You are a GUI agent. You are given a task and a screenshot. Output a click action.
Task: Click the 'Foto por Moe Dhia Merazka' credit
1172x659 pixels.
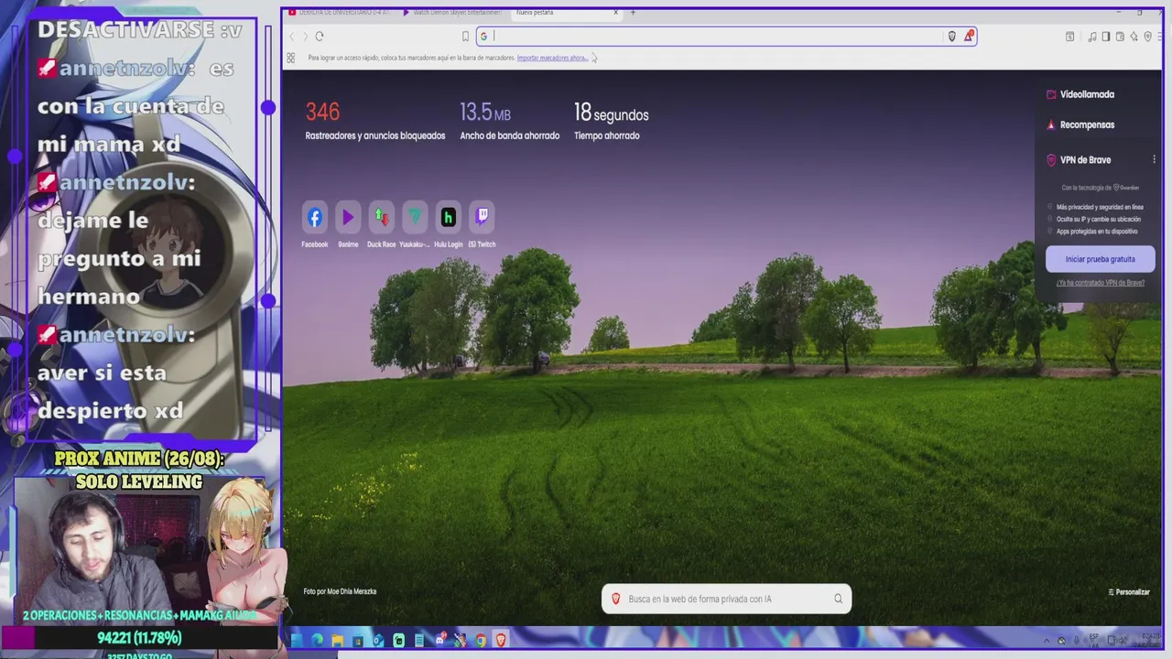click(x=340, y=591)
